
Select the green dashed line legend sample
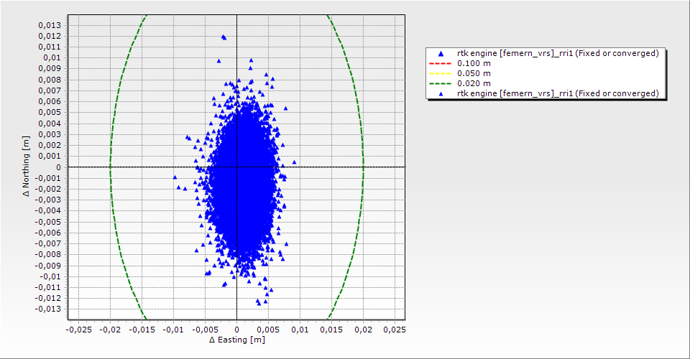[x=441, y=83]
